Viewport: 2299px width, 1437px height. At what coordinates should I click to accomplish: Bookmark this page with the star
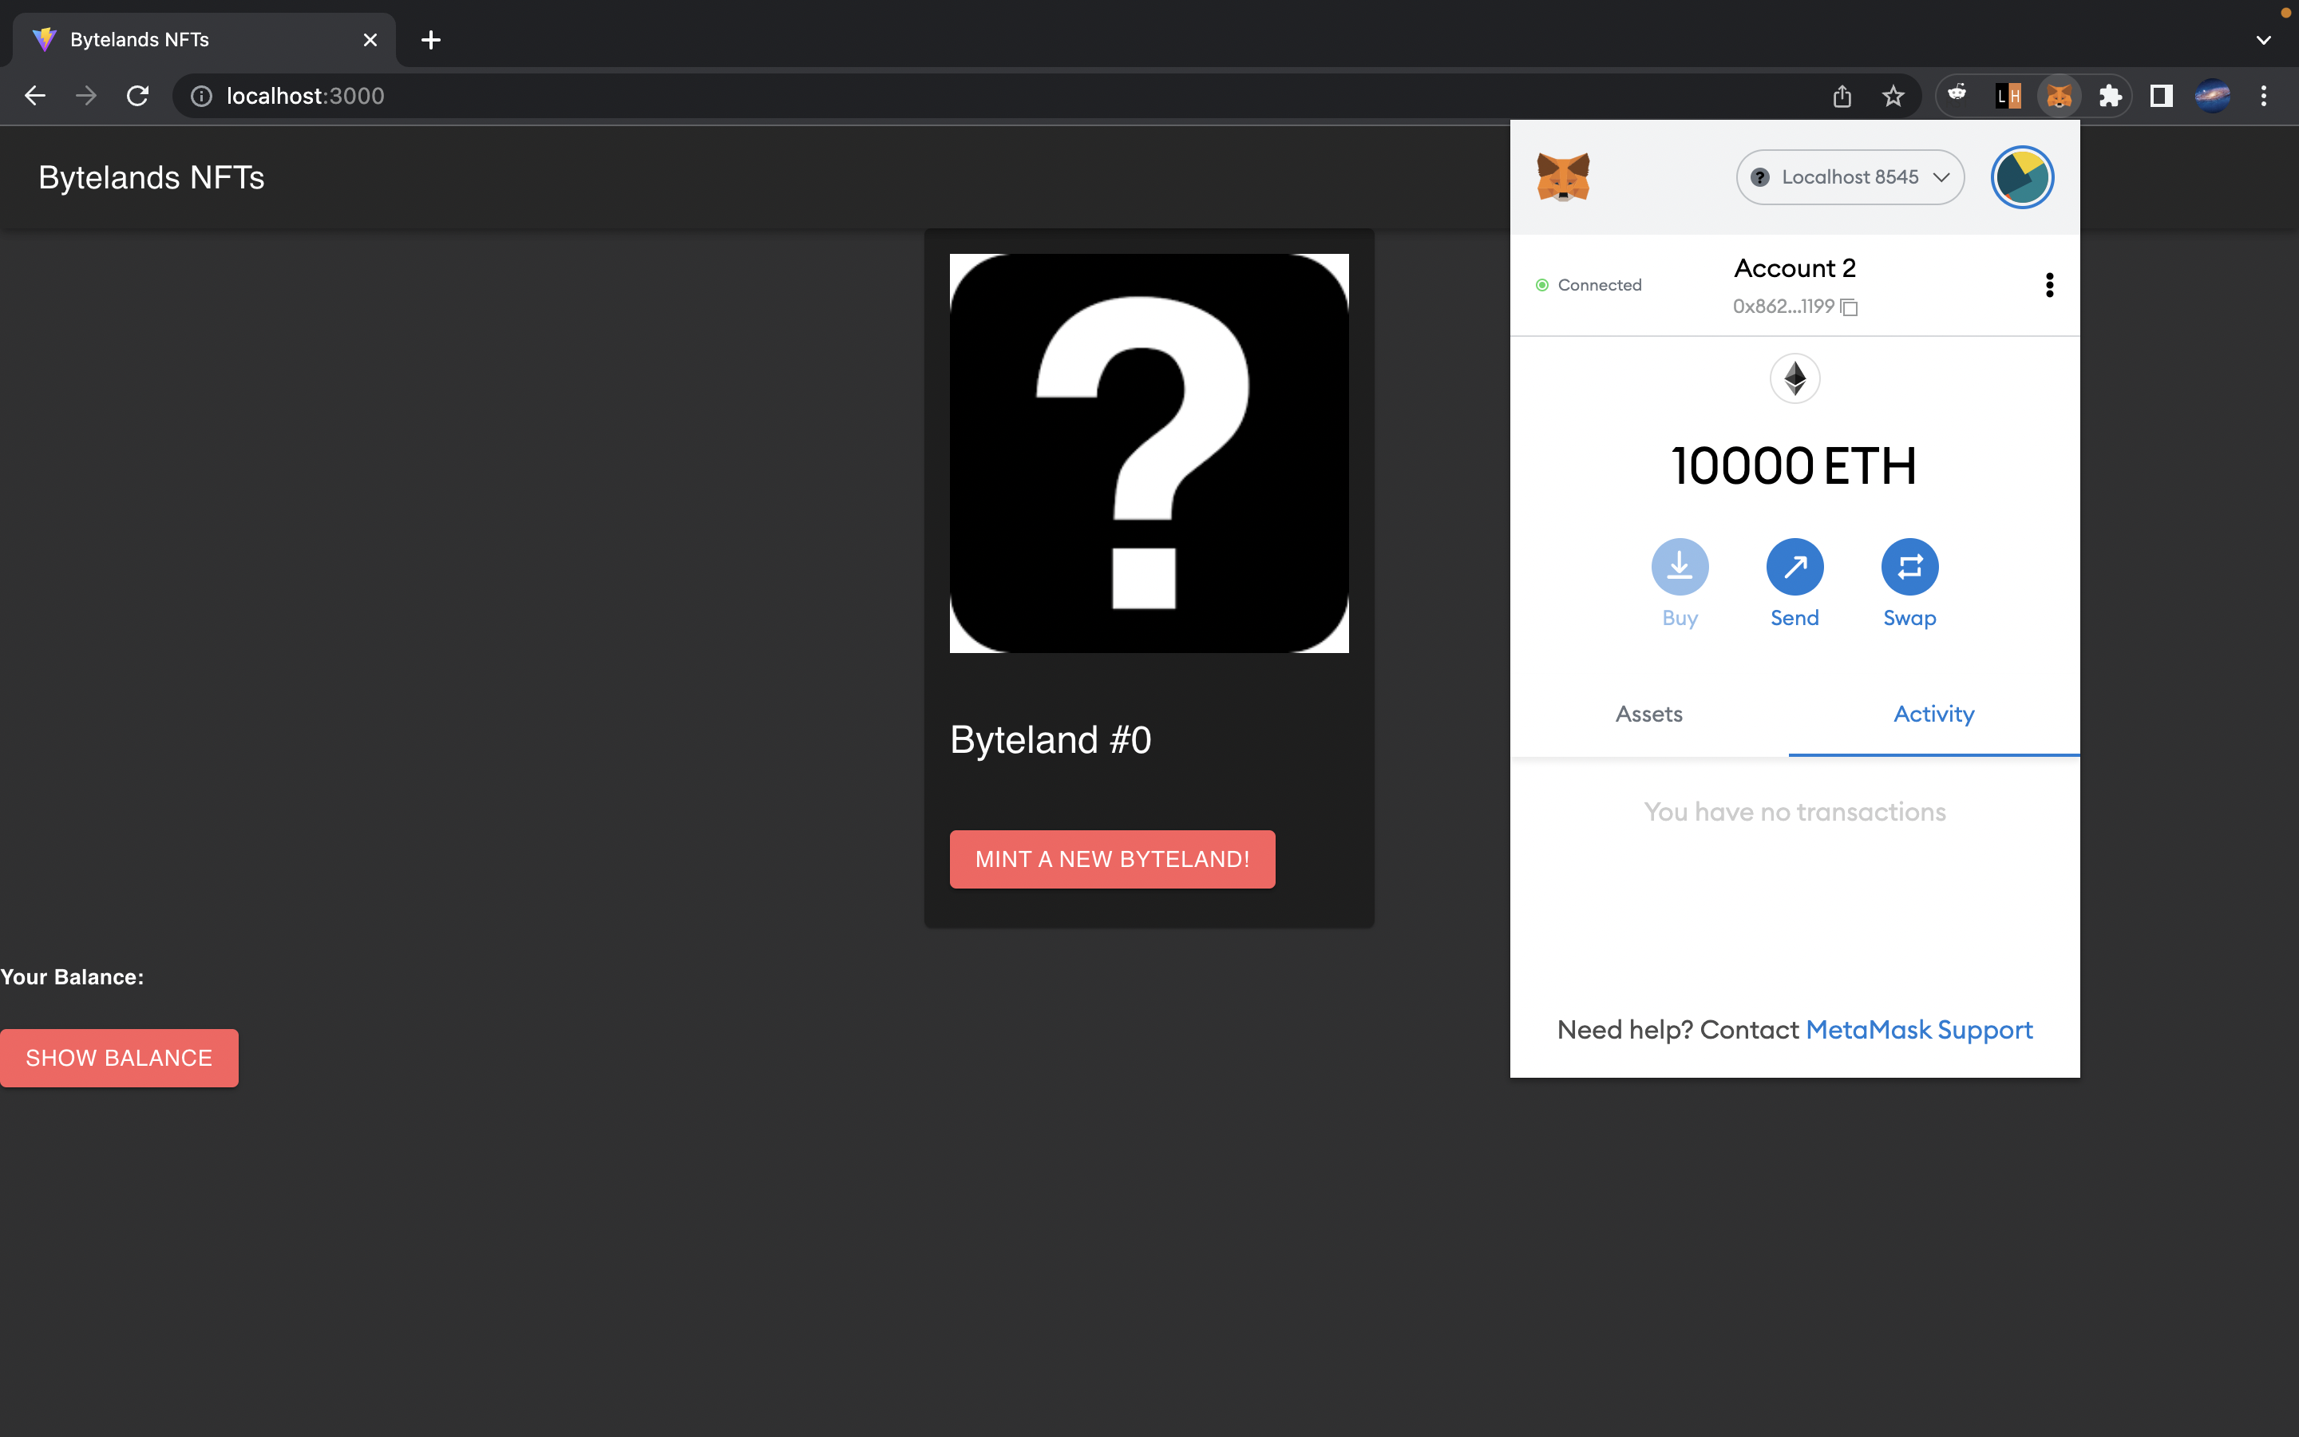point(1893,96)
